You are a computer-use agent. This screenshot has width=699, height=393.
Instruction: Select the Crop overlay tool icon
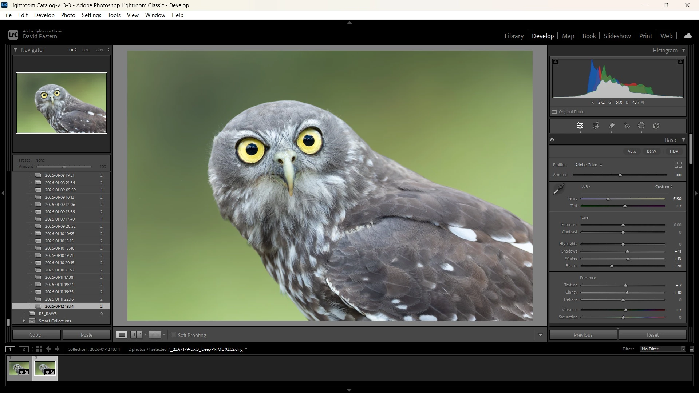pos(596,126)
